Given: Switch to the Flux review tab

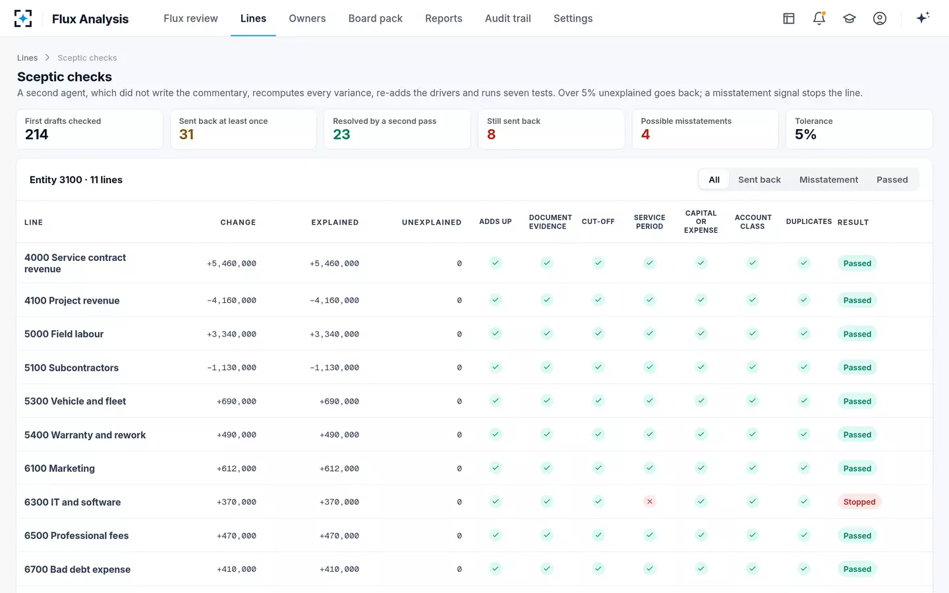Looking at the screenshot, I should tap(190, 18).
